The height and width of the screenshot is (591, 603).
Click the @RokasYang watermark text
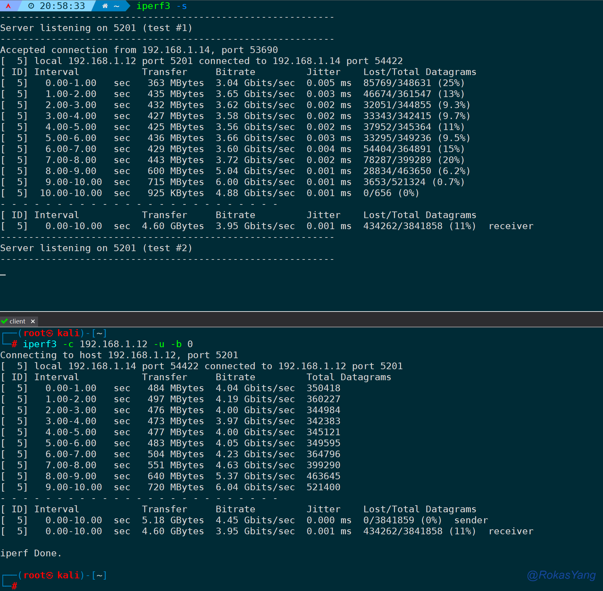tap(561, 575)
